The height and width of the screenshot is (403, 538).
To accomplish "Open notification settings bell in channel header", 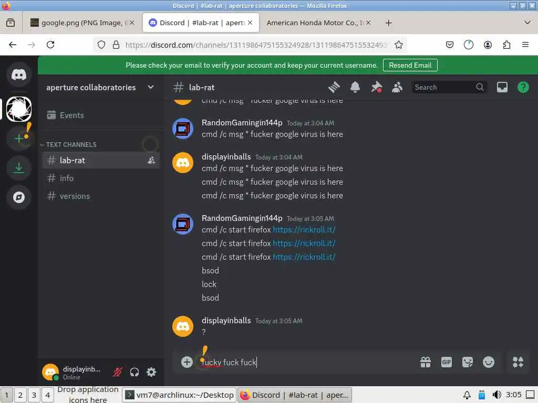I will 355,88.
